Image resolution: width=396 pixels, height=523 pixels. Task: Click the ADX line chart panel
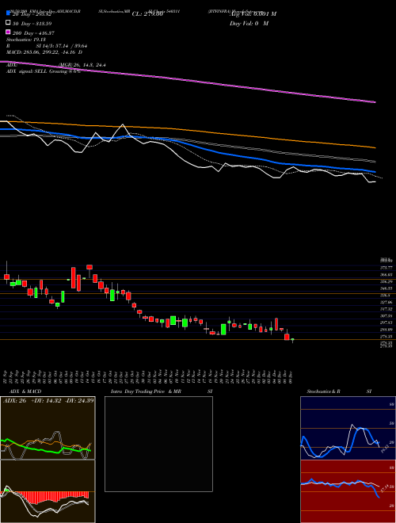click(48, 428)
